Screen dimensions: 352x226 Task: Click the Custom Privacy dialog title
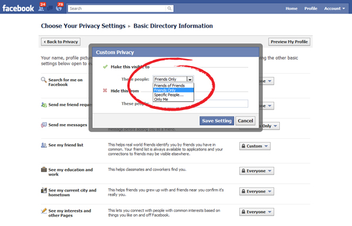click(x=115, y=52)
